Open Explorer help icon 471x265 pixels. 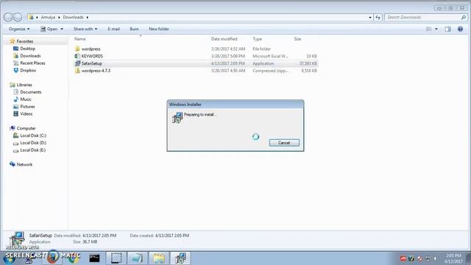coord(460,29)
